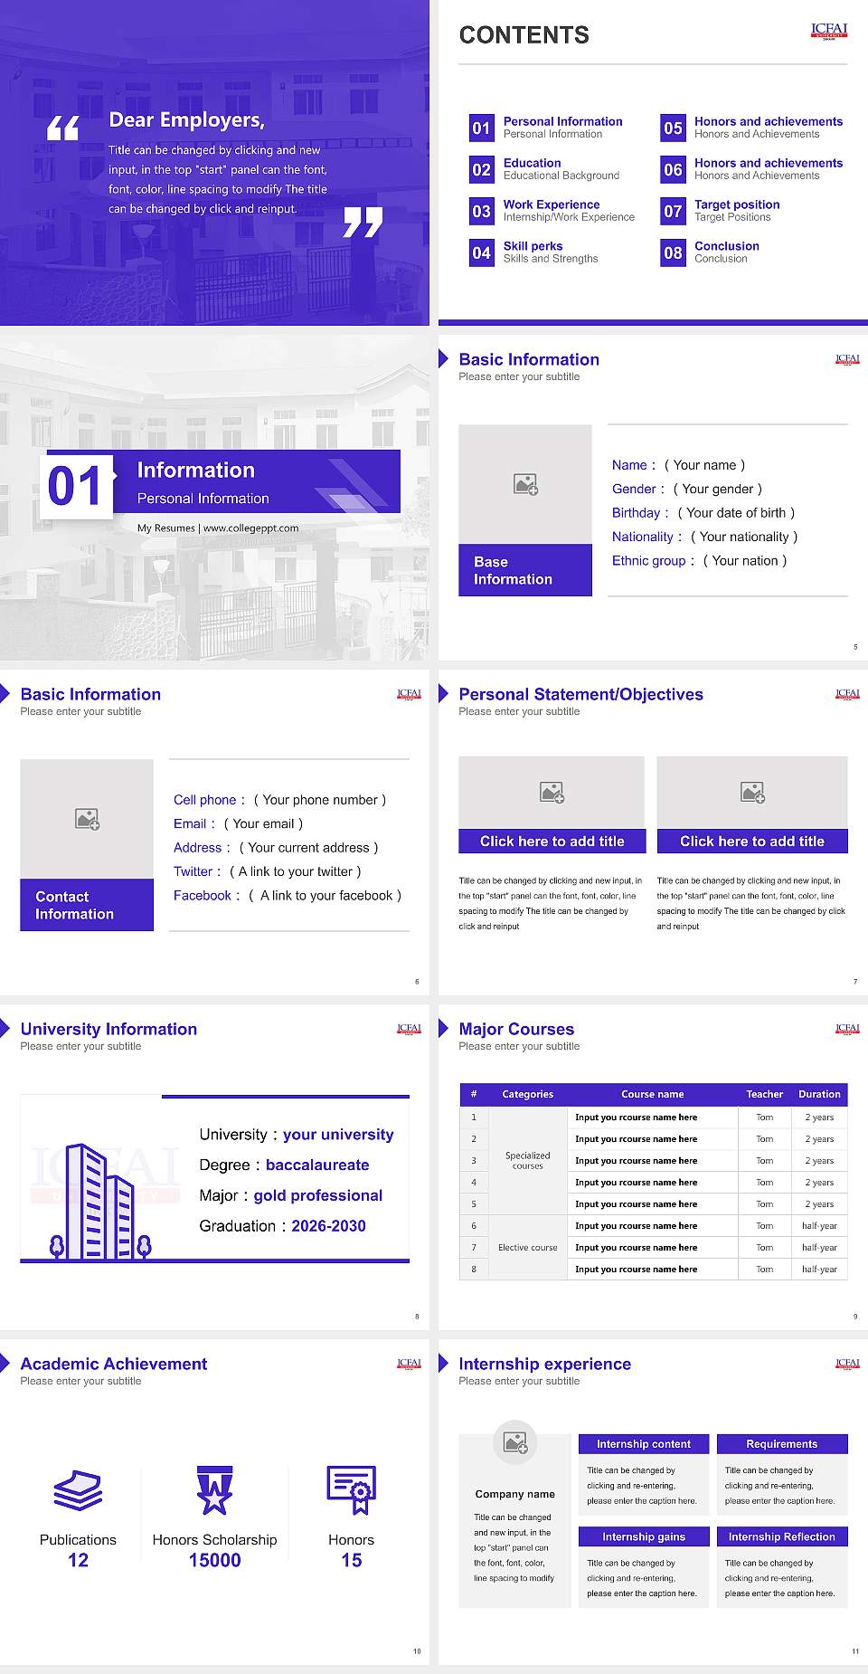The height and width of the screenshot is (1674, 868).
Task: Click the large 01 number box on the section slide
Action: point(77,486)
